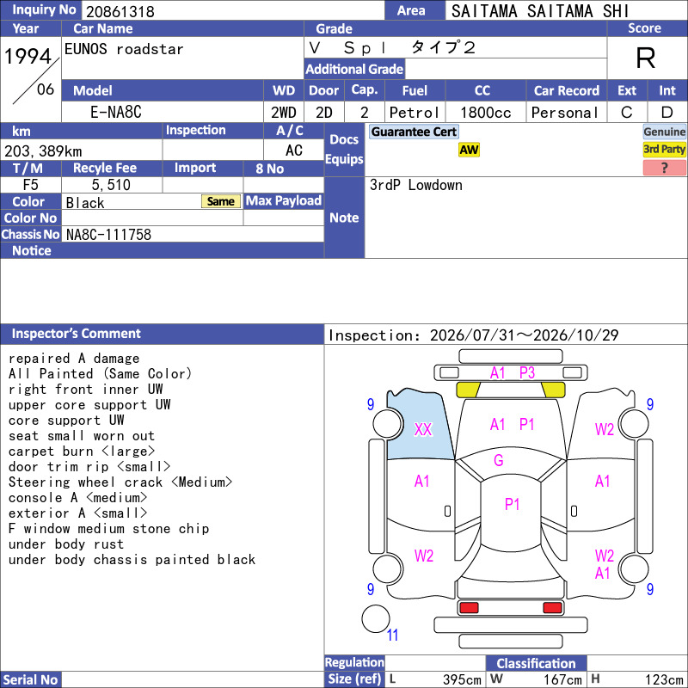Click the Guarantee Cert badge
Screen dimensions: 688x688
(x=414, y=132)
